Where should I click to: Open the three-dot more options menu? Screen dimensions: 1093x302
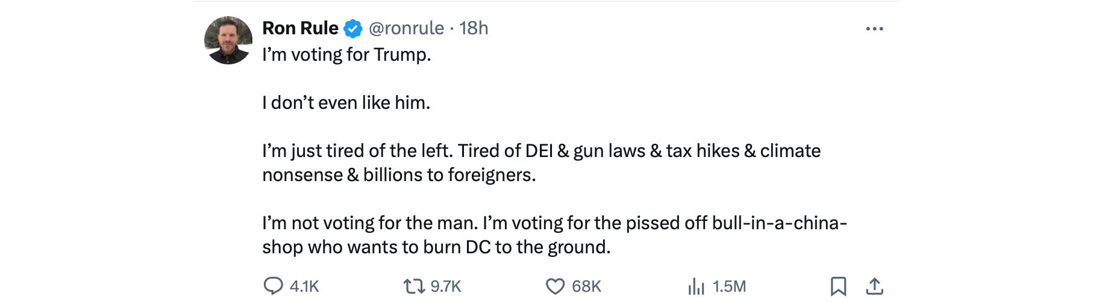874,29
